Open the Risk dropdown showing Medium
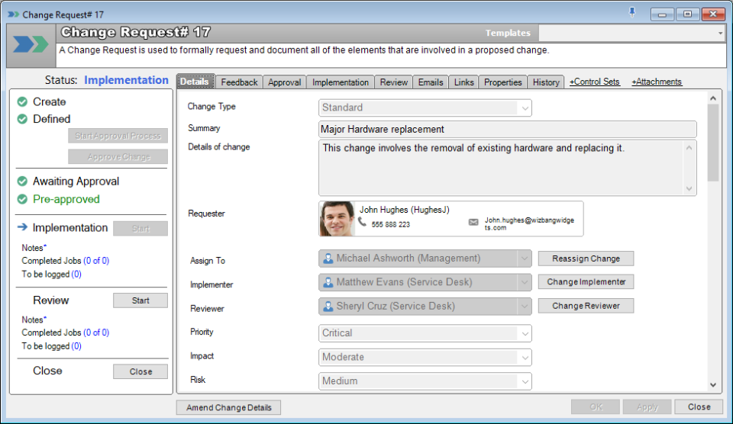Screen dimensions: 733x424 pyautogui.click(x=525, y=381)
